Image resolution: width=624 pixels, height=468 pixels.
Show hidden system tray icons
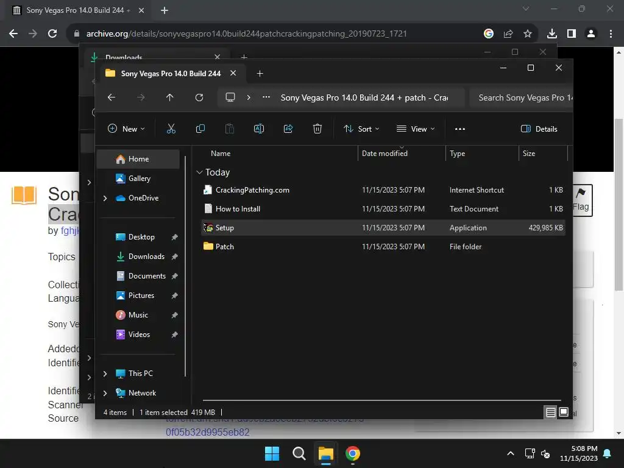coord(511,453)
